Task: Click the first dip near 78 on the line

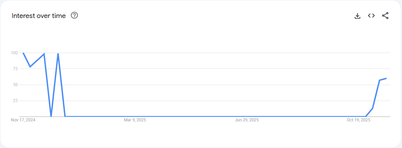Action: coord(30,67)
